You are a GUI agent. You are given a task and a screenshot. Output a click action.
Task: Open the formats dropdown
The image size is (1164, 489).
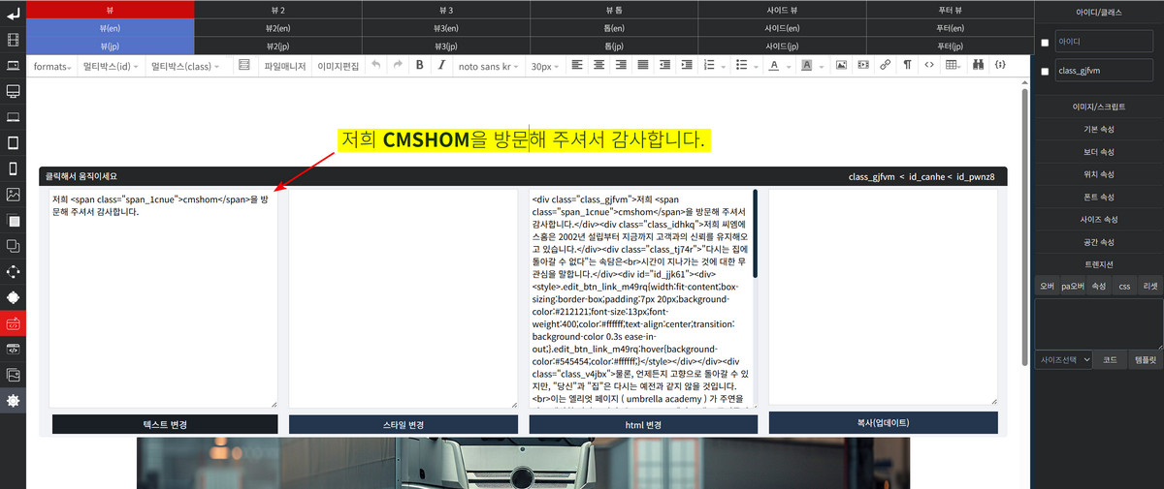[x=52, y=66]
